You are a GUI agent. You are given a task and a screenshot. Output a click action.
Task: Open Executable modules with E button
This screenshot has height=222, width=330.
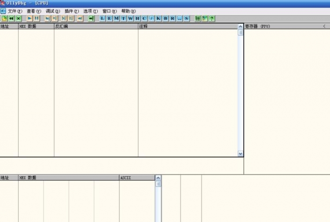pos(110,18)
